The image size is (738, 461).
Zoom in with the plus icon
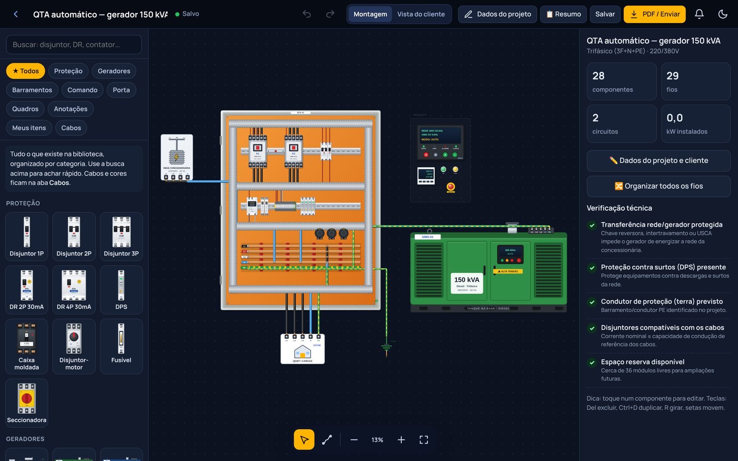click(401, 440)
